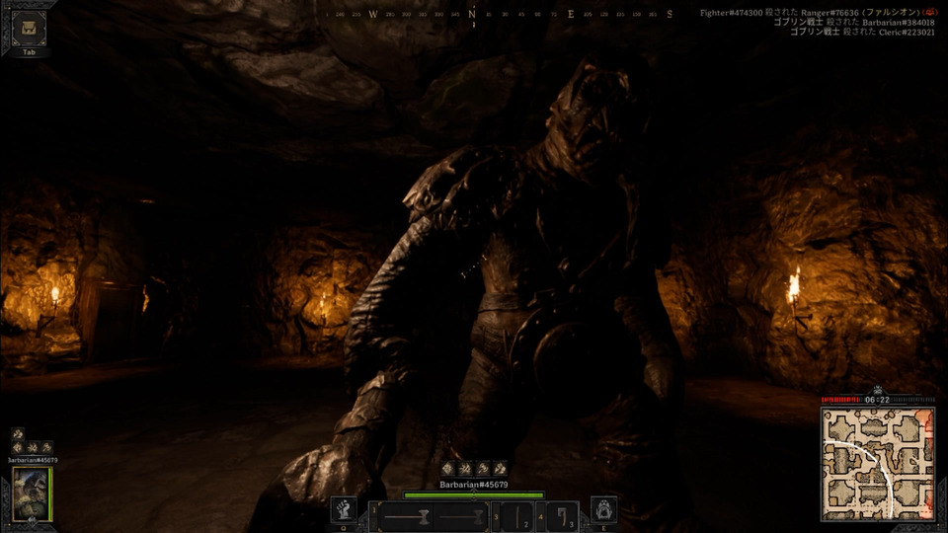Click the red progress bar beside the timer

coord(841,400)
